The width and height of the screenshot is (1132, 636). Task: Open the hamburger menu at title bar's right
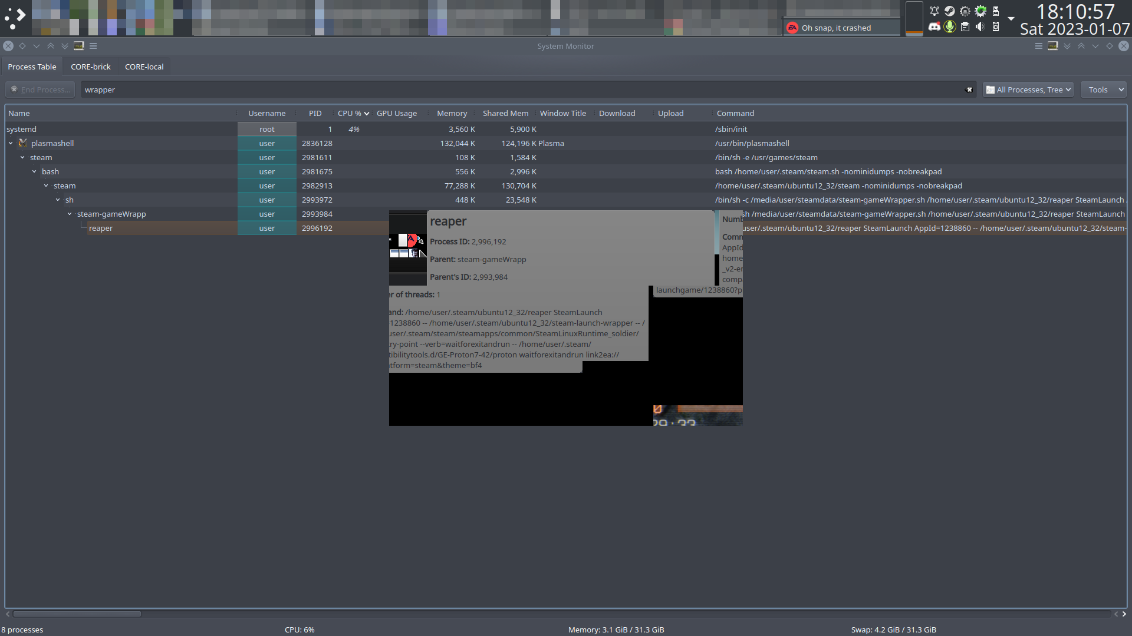(x=1039, y=46)
